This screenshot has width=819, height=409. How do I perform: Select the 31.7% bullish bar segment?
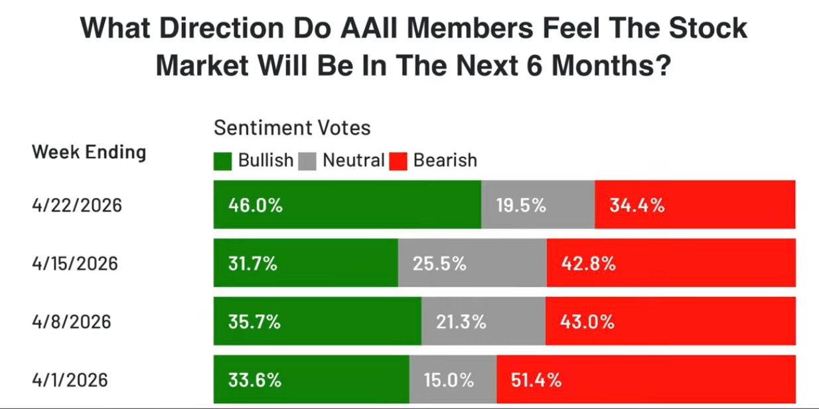click(x=305, y=263)
